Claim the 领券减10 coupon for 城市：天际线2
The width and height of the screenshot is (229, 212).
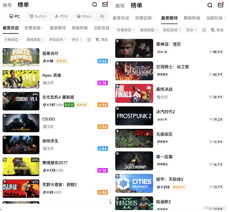click(x=179, y=187)
